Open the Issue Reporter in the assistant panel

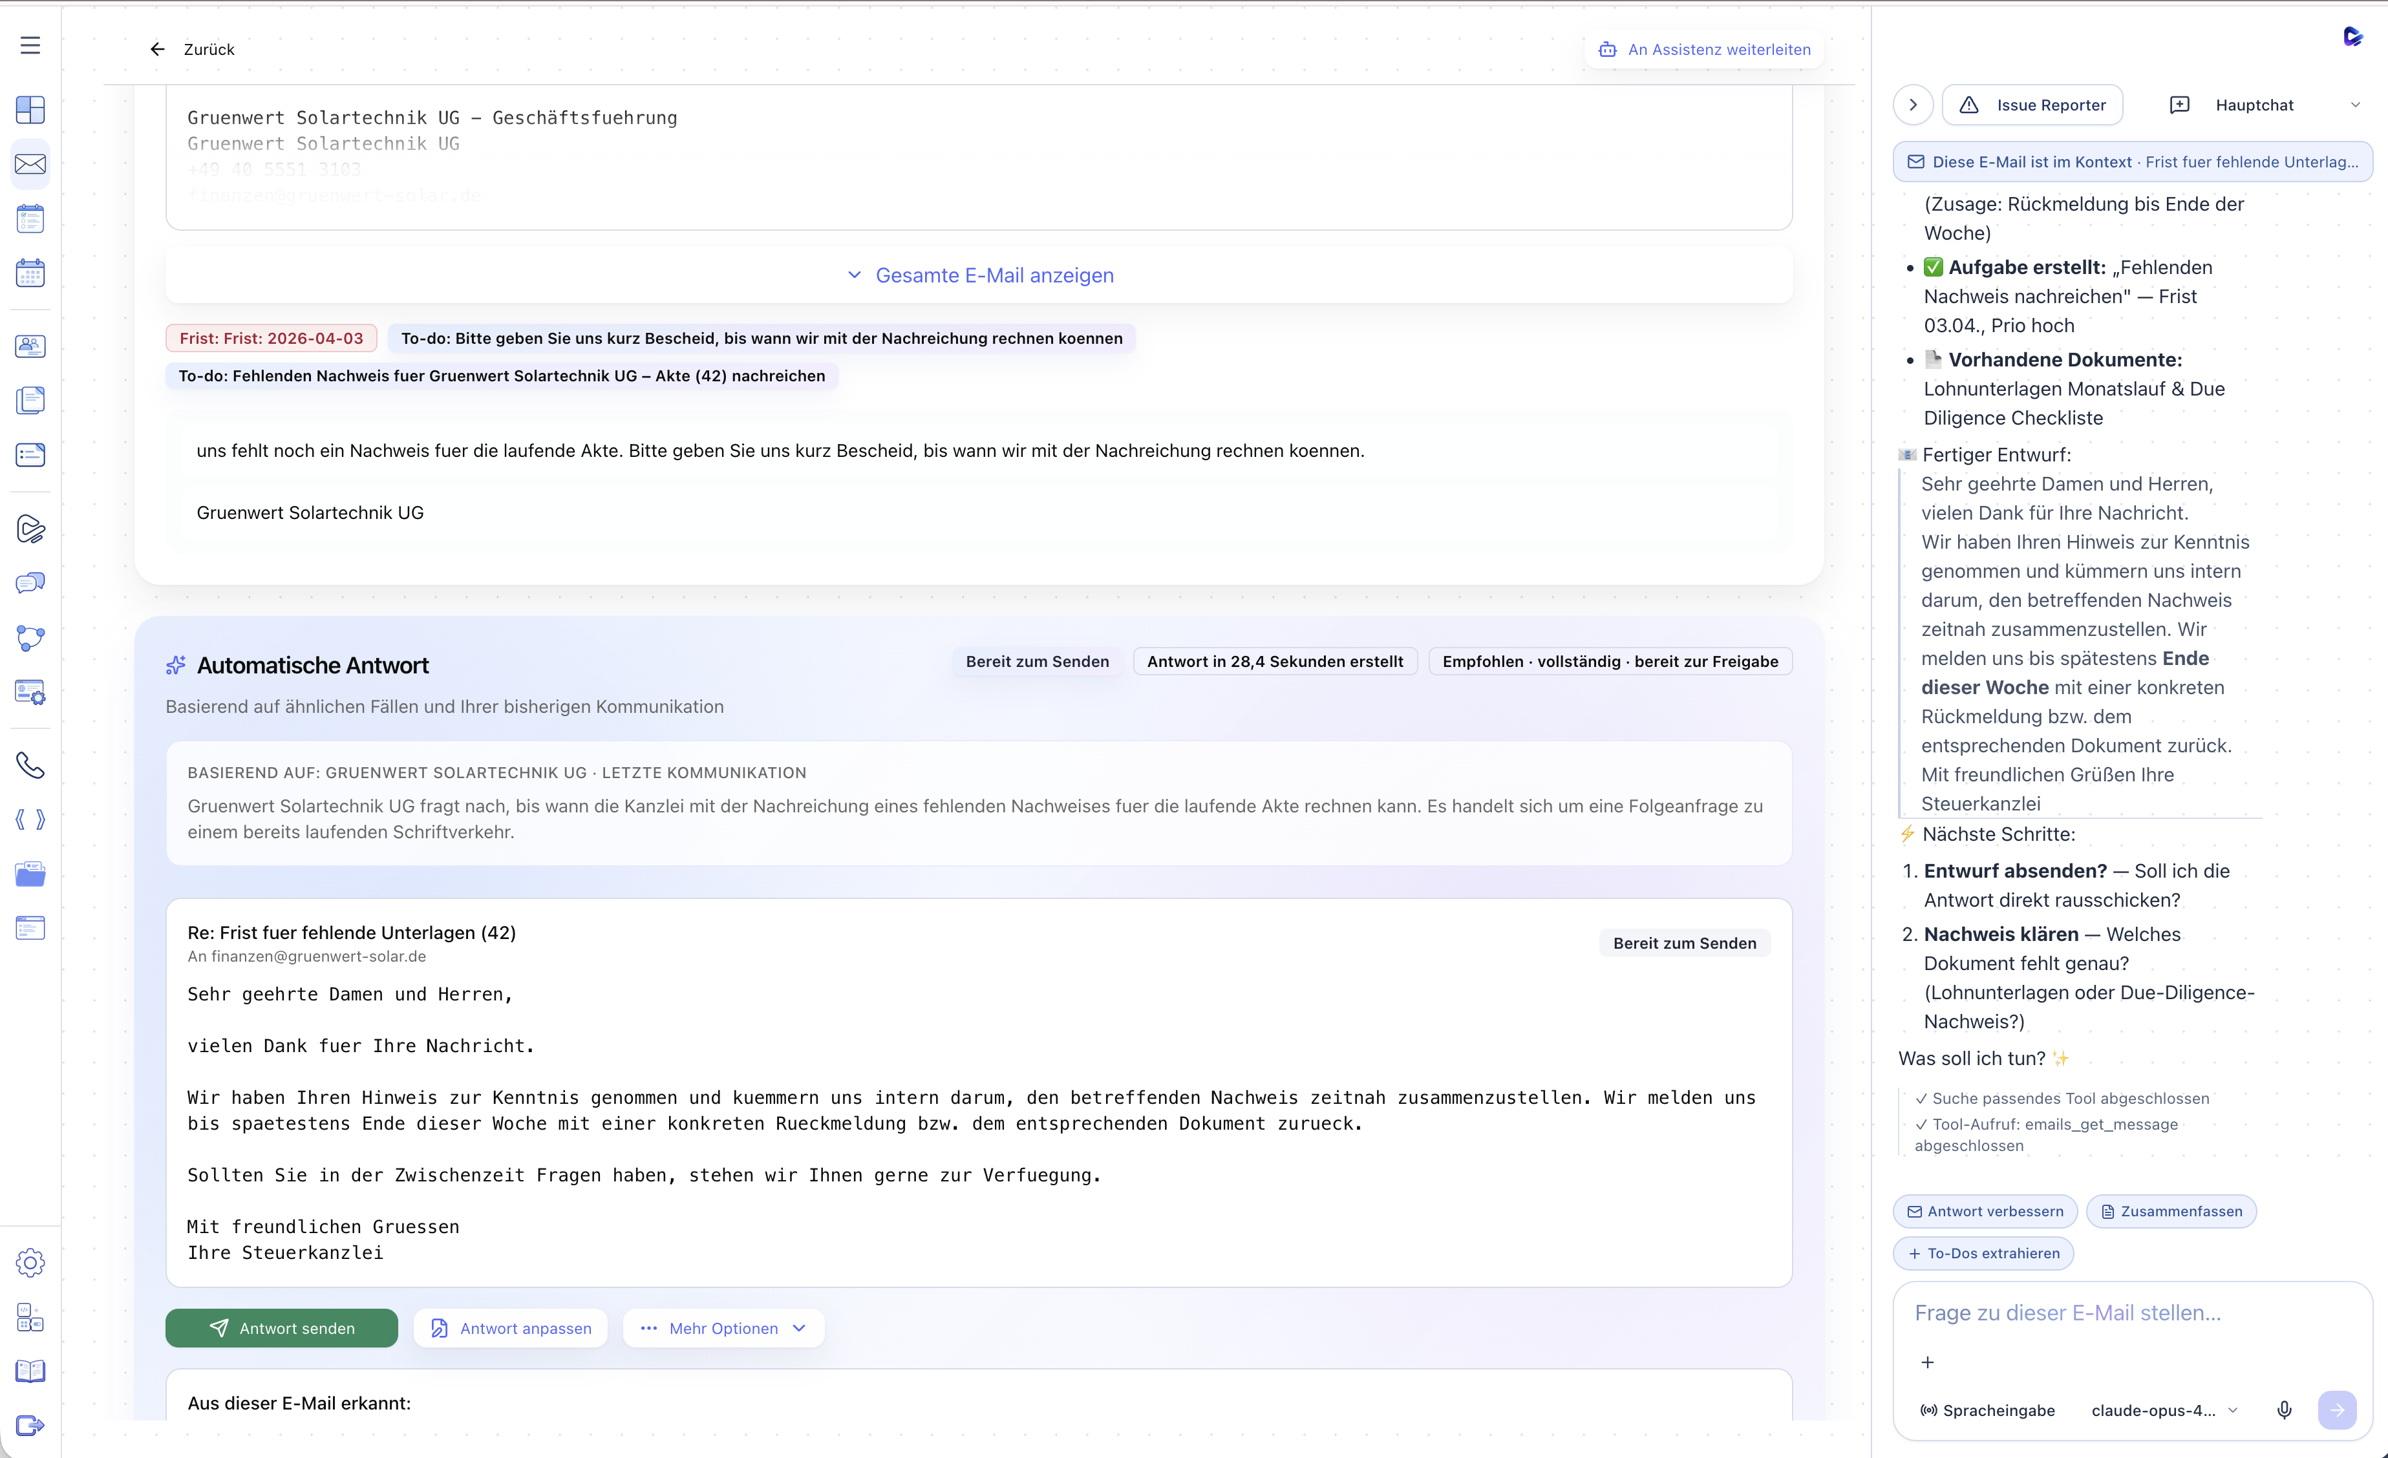pyautogui.click(x=2032, y=105)
